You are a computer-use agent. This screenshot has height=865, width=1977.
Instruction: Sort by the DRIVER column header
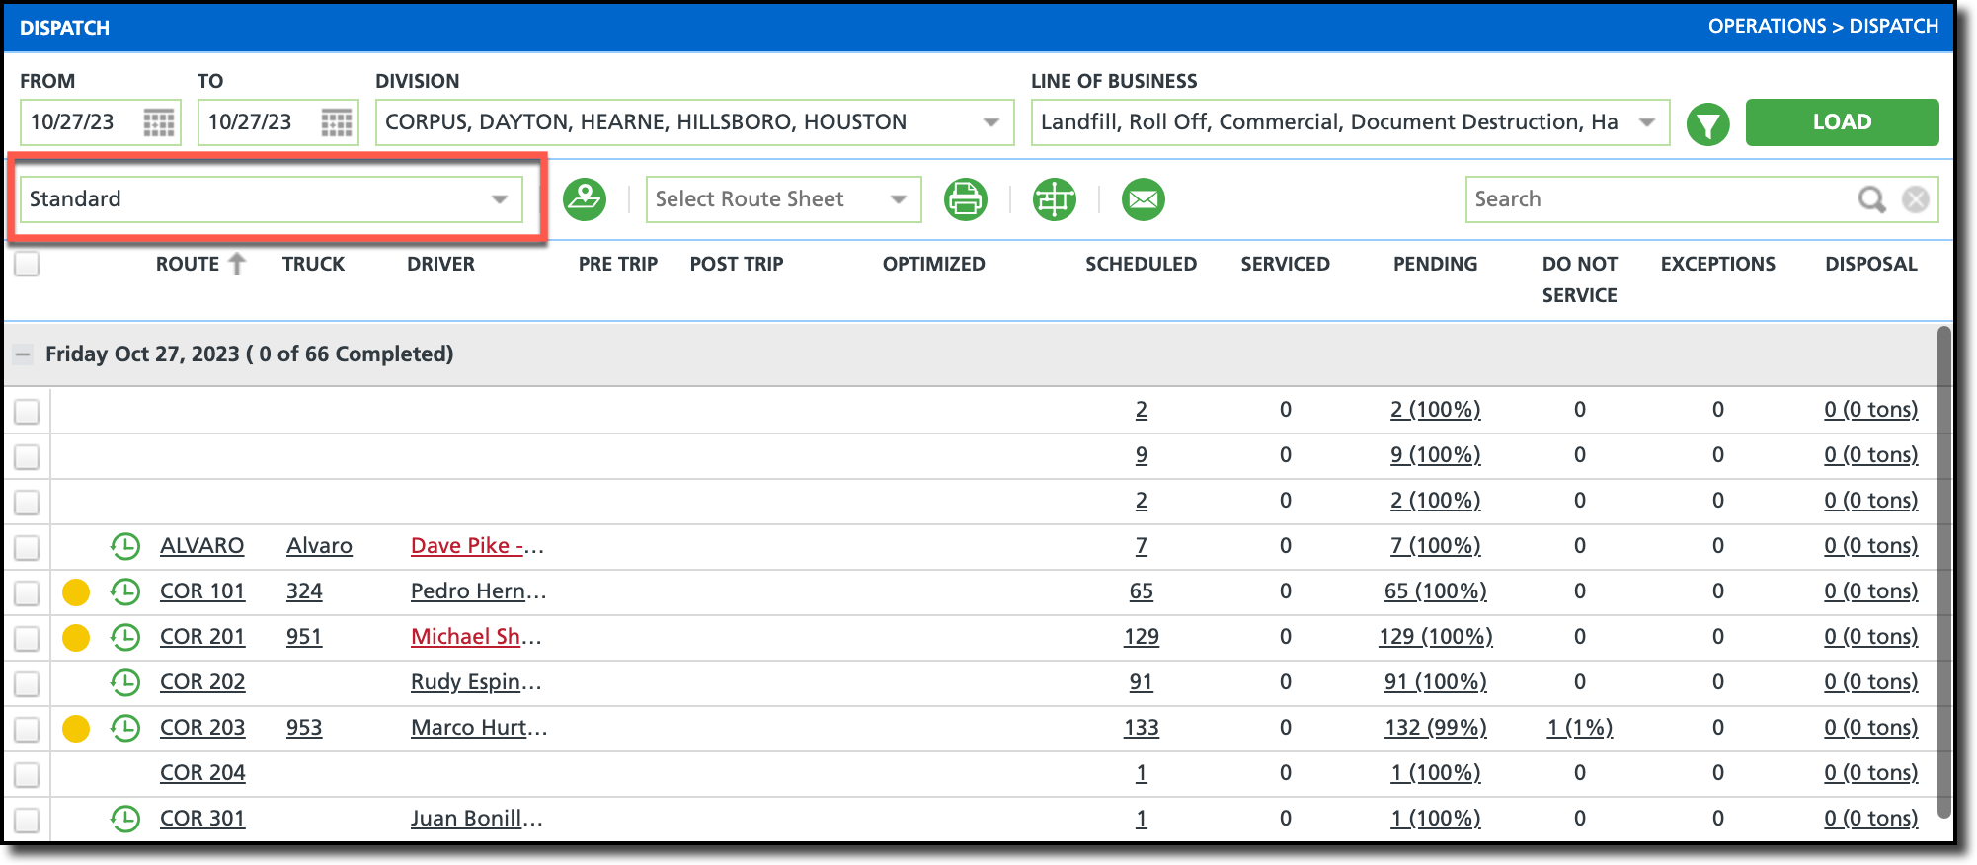[x=440, y=264]
